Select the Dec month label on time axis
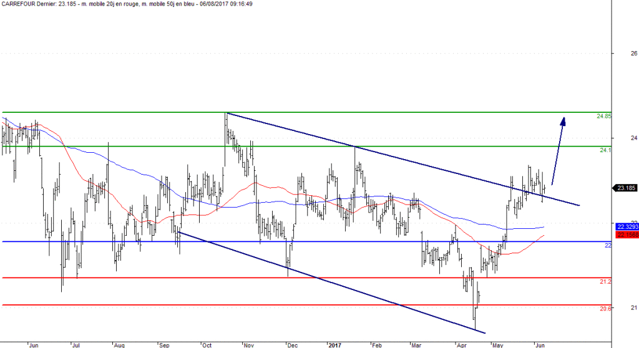Image resolution: width=639 pixels, height=348 pixels. tap(292, 345)
